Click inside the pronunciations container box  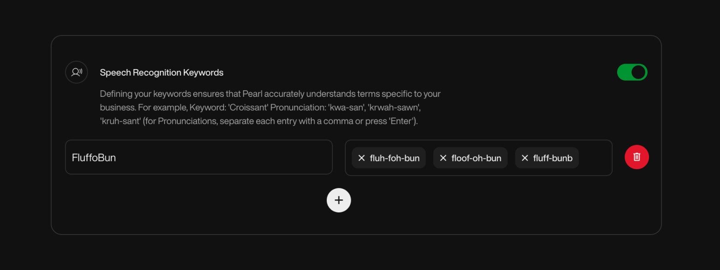click(595, 158)
